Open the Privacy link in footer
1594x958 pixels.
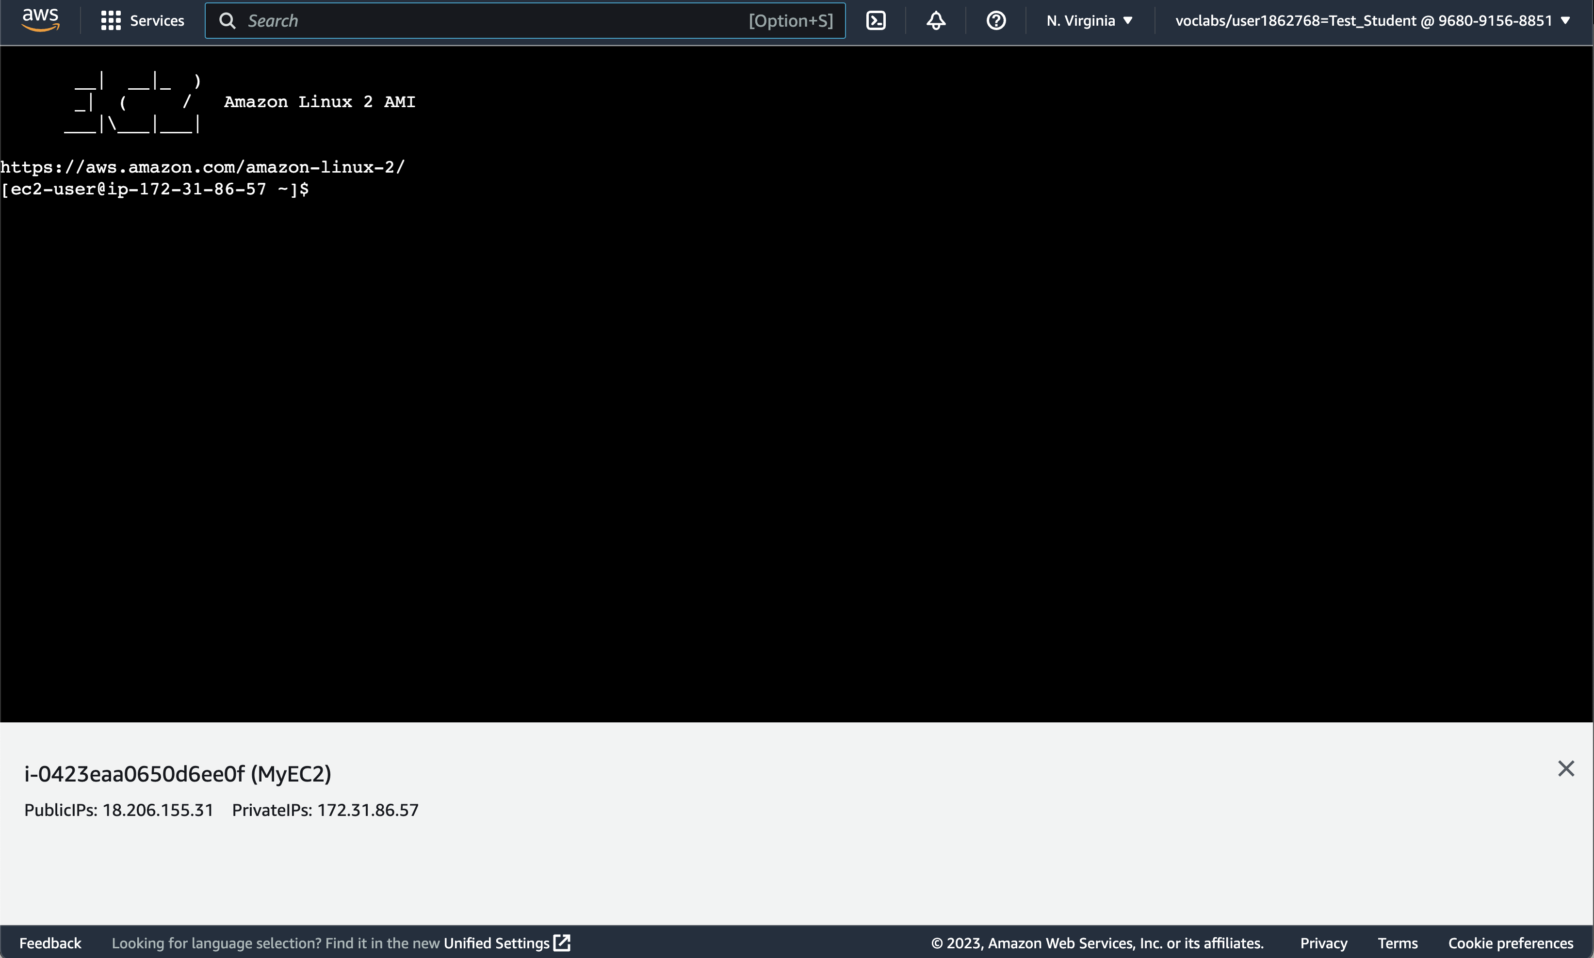[x=1323, y=943]
